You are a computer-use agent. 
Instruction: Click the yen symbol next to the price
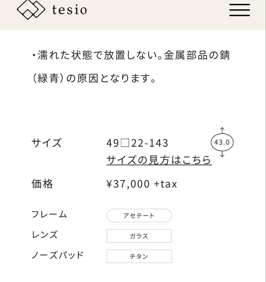pos(110,184)
